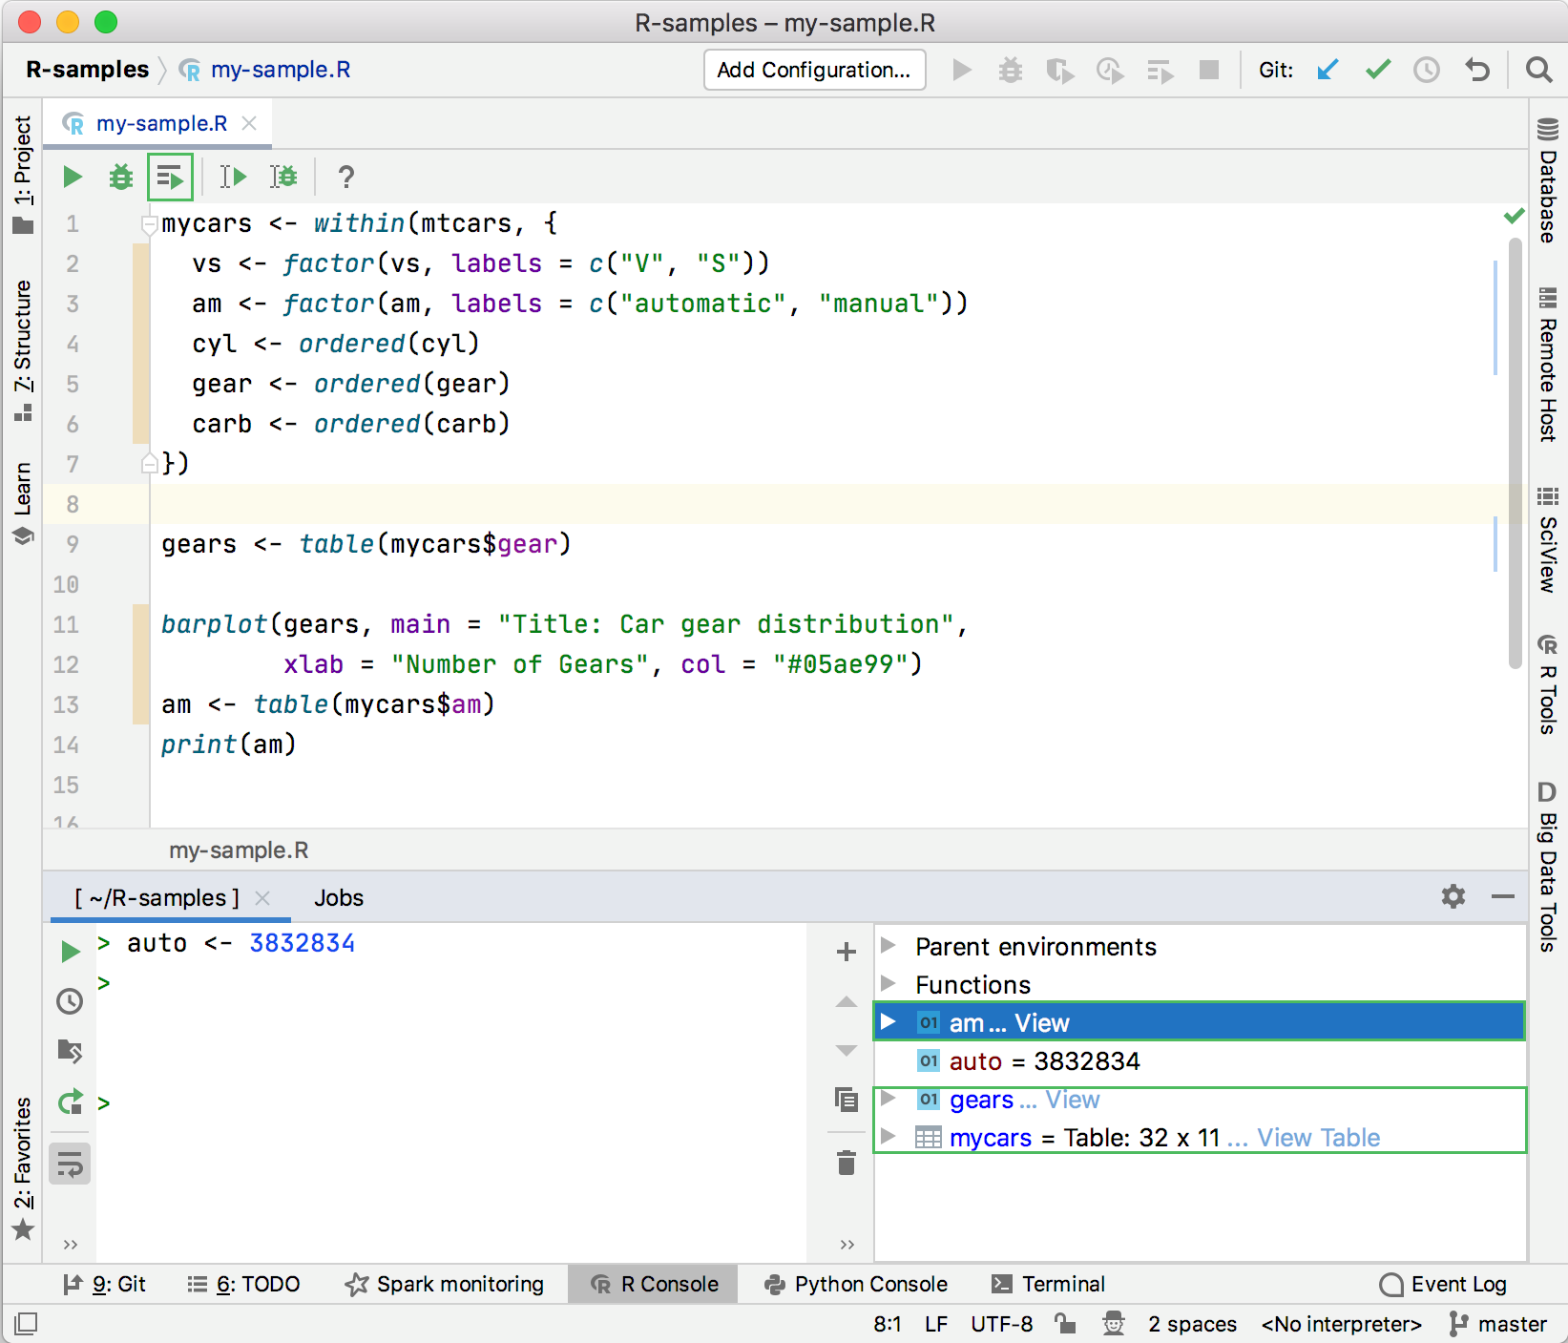Open the No interpreter selector
The image size is (1568, 1343).
1341,1324
